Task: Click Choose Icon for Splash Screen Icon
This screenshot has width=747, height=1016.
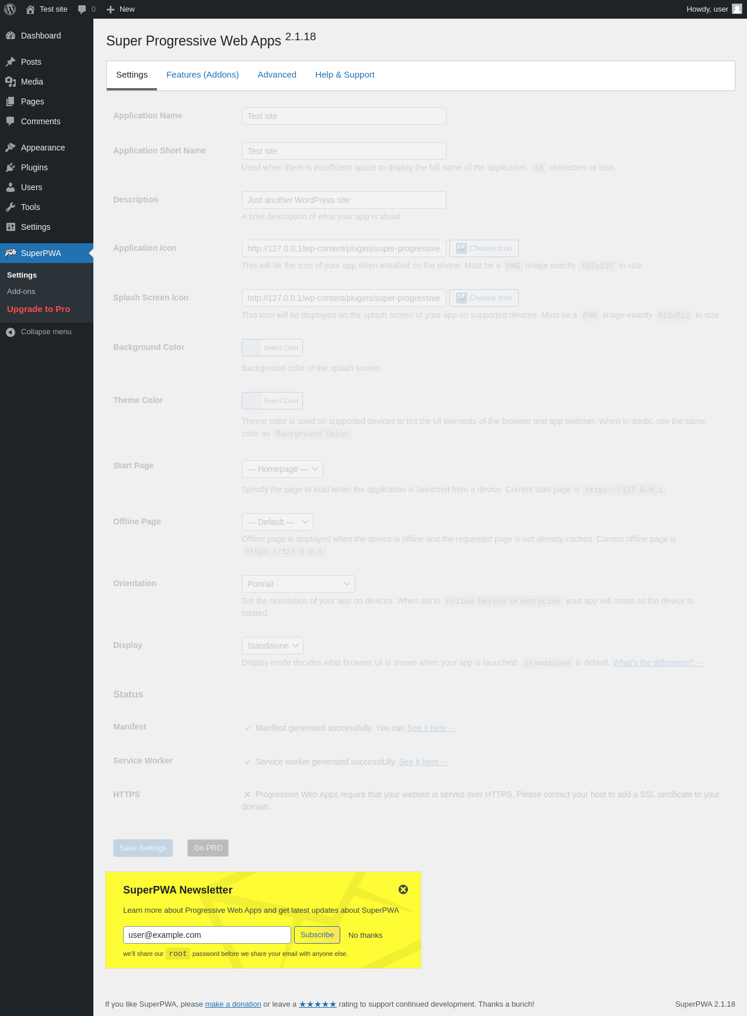Action: [x=484, y=298]
